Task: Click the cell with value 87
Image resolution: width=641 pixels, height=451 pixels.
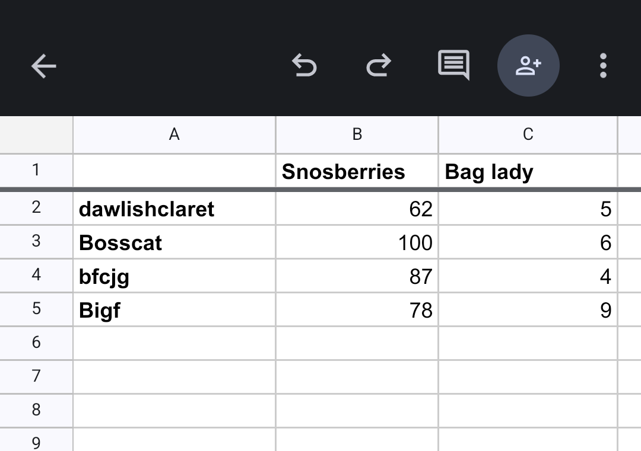Action: [x=357, y=276]
